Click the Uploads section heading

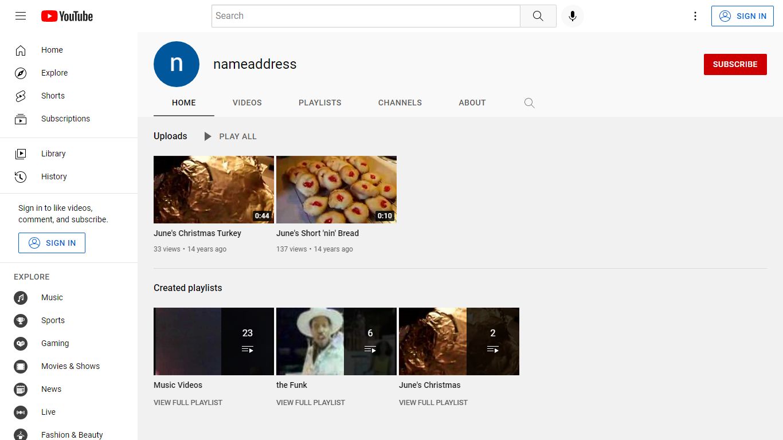[170, 136]
